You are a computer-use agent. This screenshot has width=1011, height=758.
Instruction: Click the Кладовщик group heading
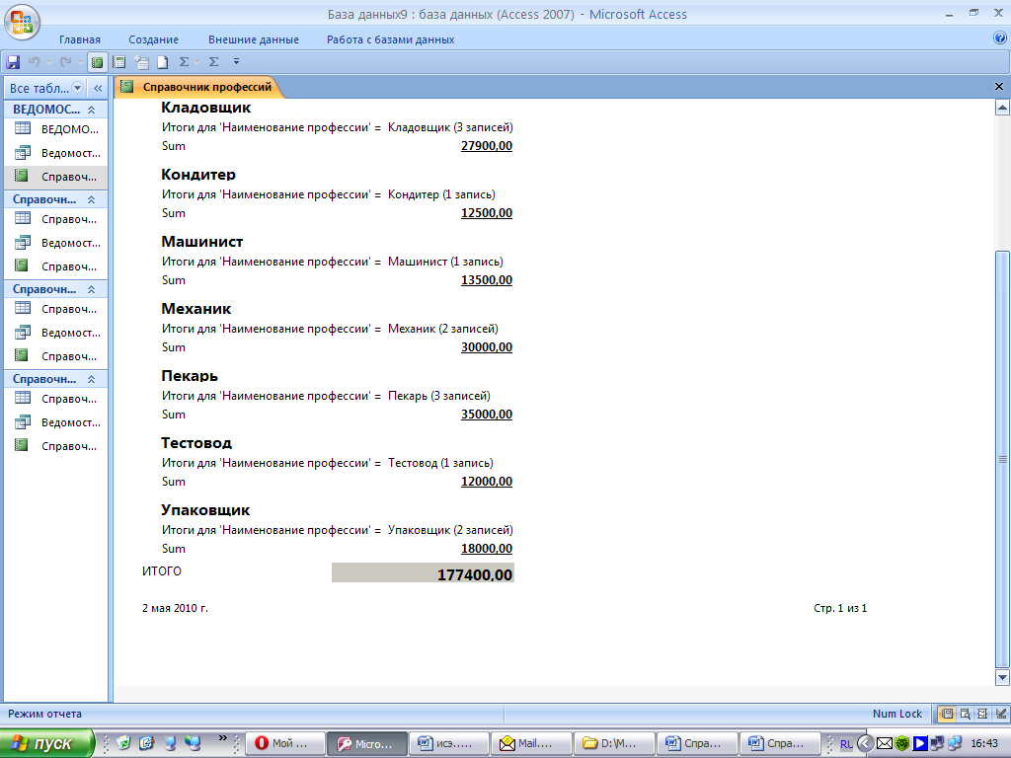(205, 108)
